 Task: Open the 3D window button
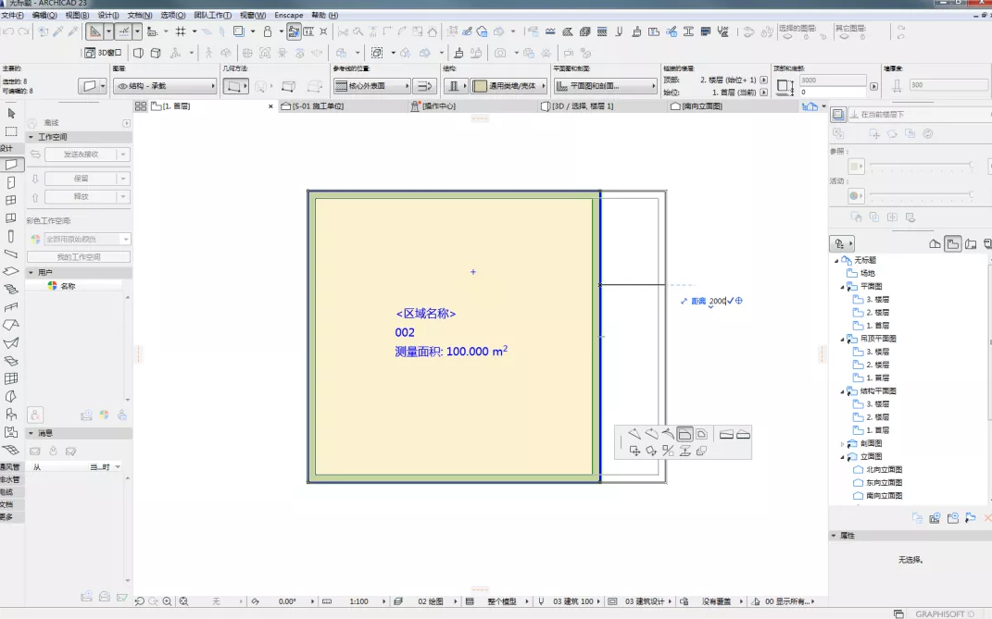(x=103, y=53)
